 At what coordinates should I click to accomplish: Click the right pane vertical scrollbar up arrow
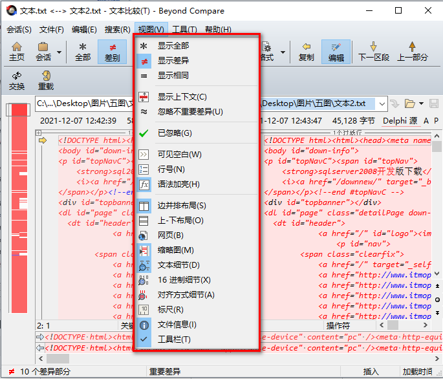[x=437, y=136]
